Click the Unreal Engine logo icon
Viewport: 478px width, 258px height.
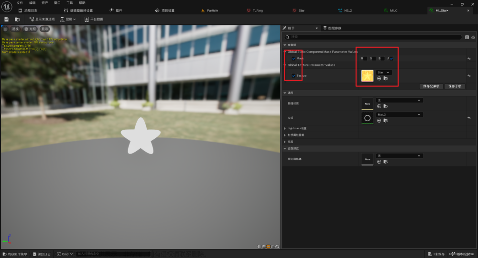click(x=7, y=6)
